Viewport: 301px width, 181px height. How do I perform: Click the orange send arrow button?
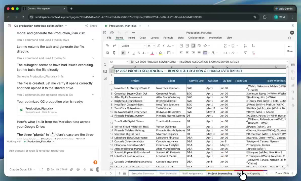pos(95,162)
